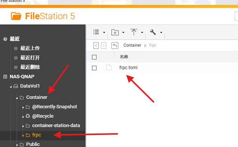
Task: Click the list icon beside 最近上传
Action: (x=16, y=48)
